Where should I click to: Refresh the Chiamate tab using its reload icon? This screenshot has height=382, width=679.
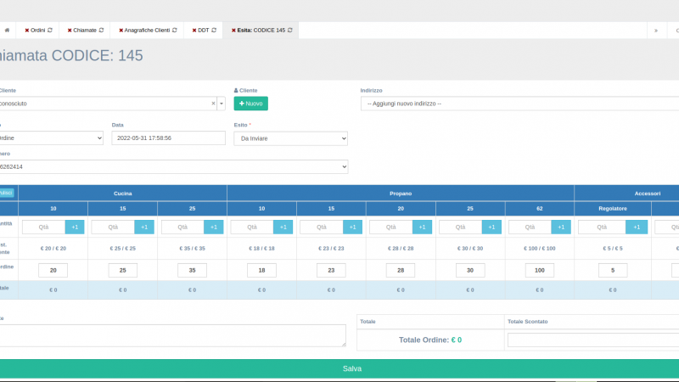pyautogui.click(x=102, y=30)
